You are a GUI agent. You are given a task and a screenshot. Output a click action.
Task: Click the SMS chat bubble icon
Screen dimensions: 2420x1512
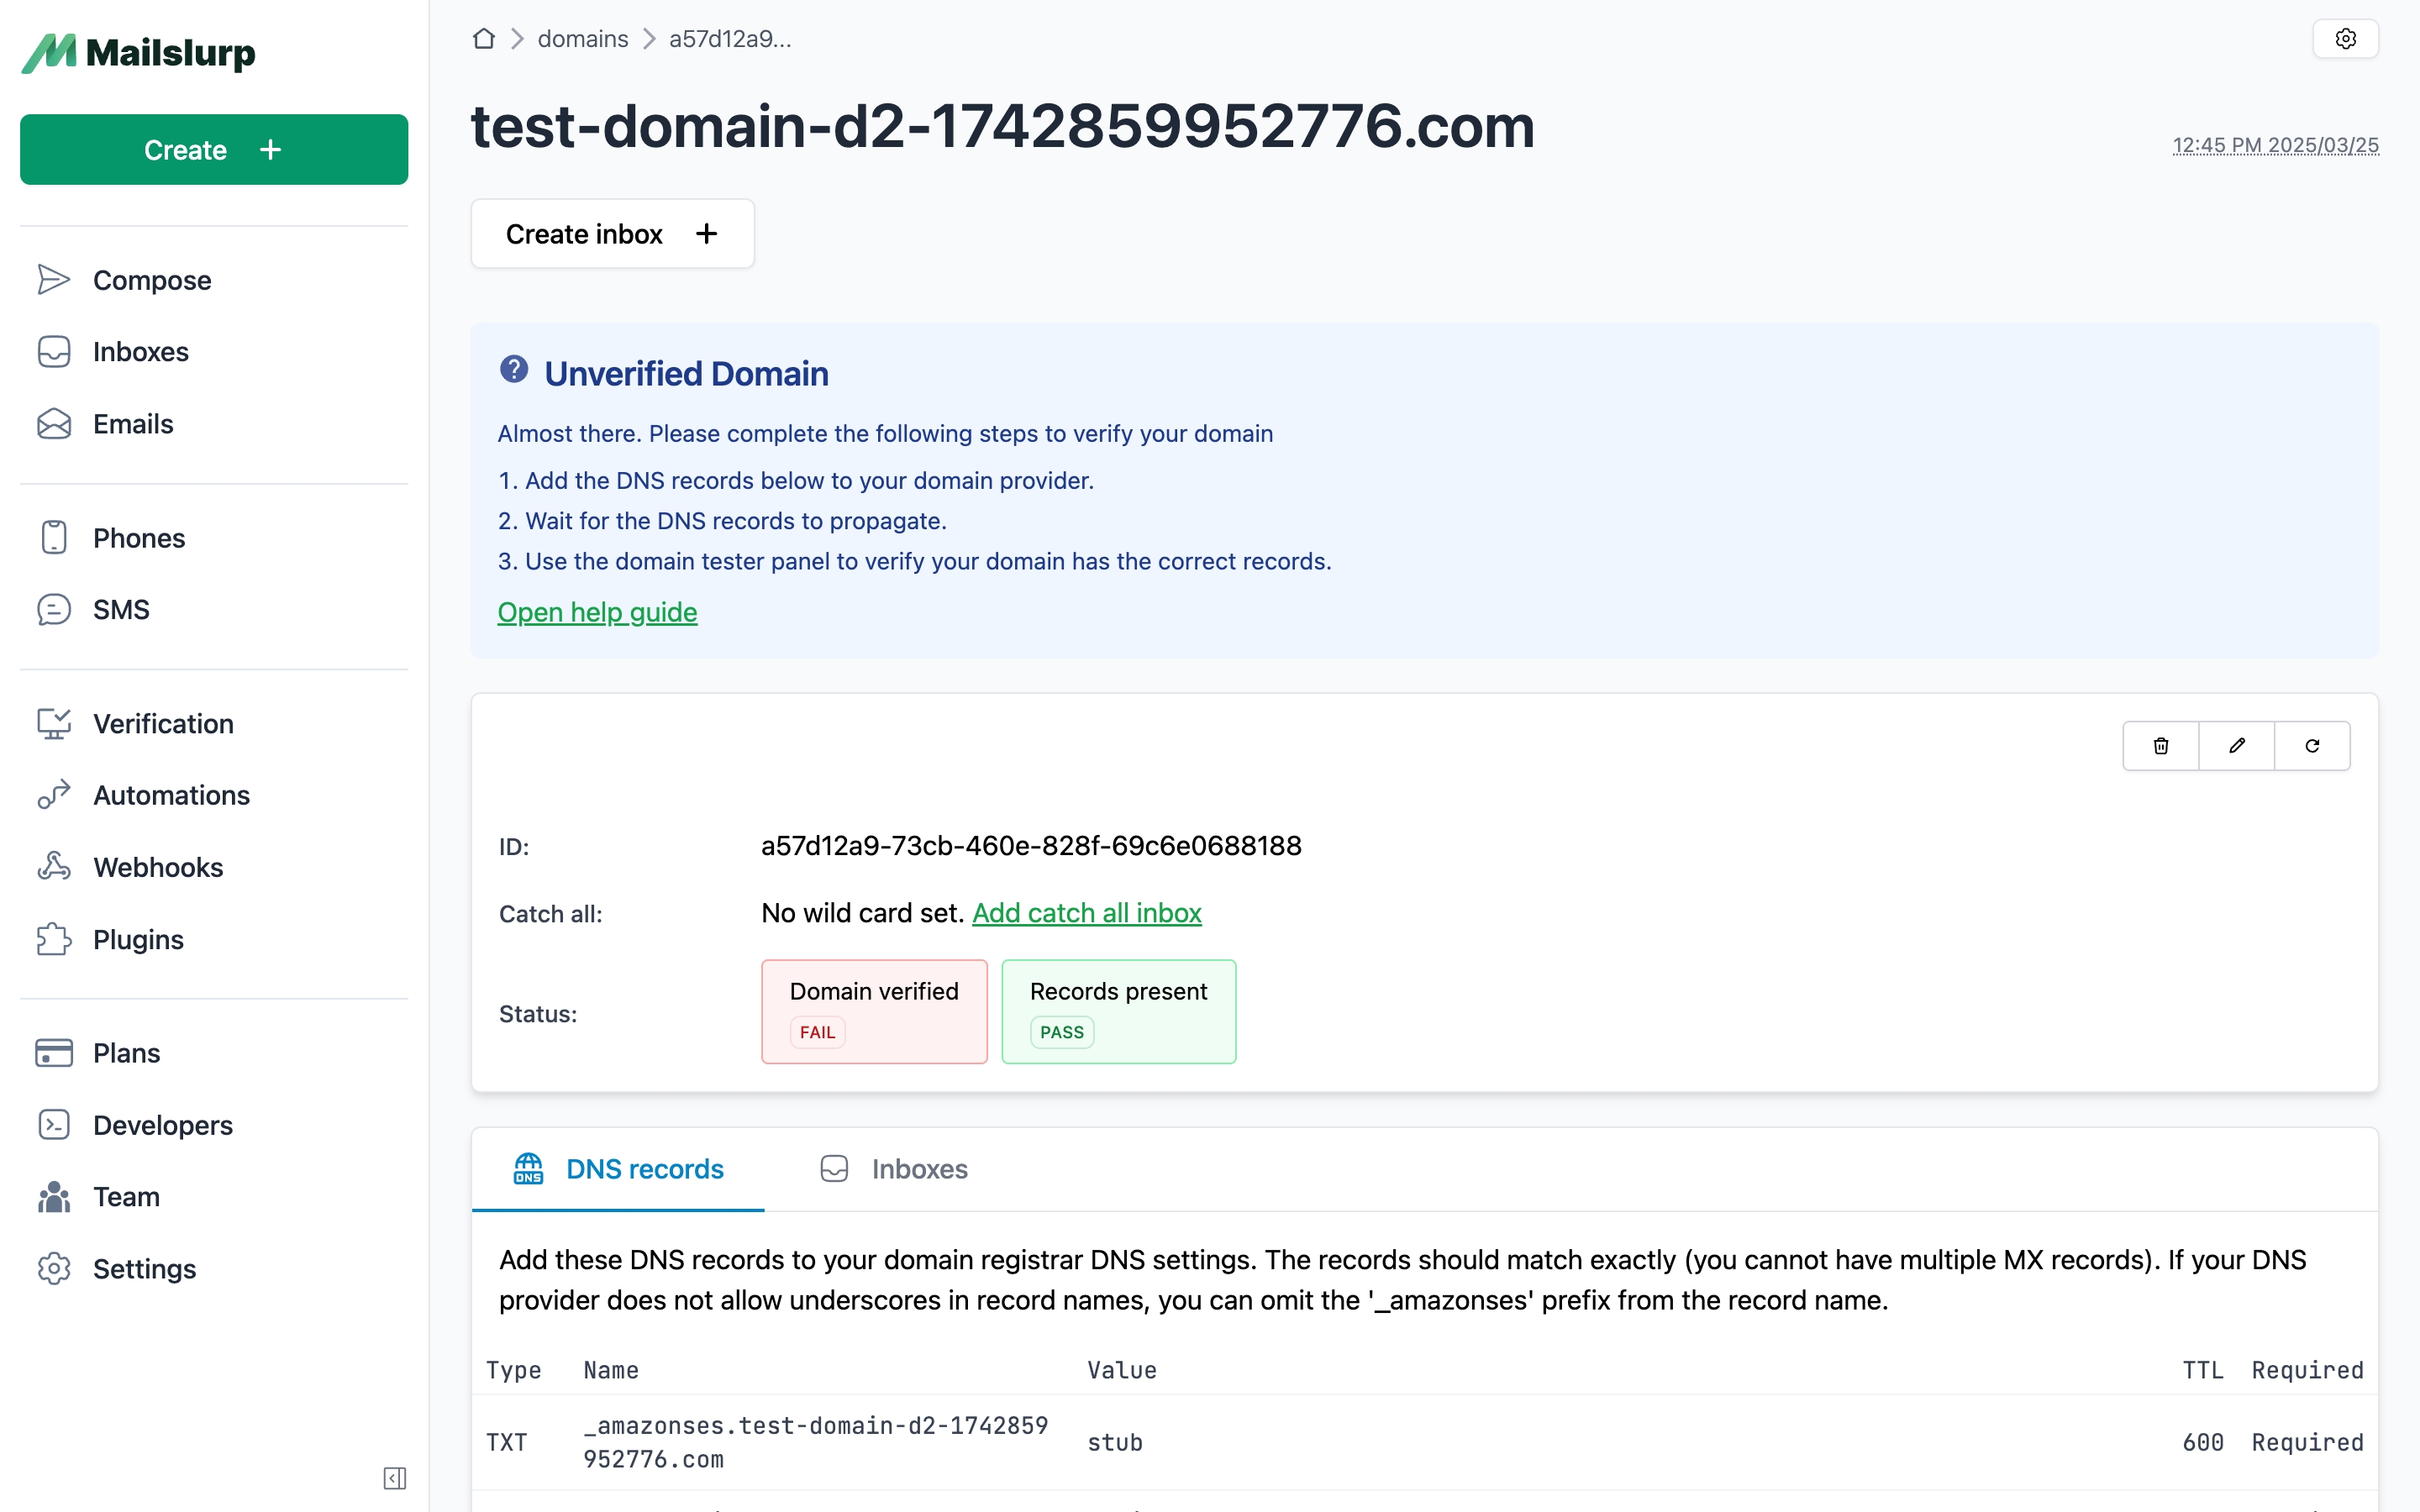(54, 610)
